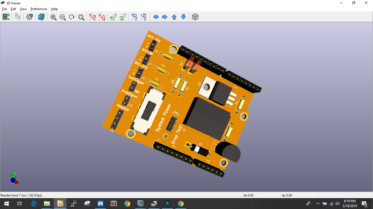Open the View menu
373x209 pixels.
pos(23,9)
